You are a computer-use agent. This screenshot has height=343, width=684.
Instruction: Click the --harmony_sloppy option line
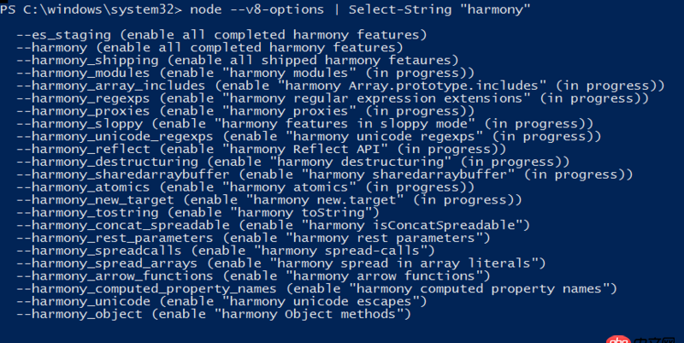pos(305,123)
